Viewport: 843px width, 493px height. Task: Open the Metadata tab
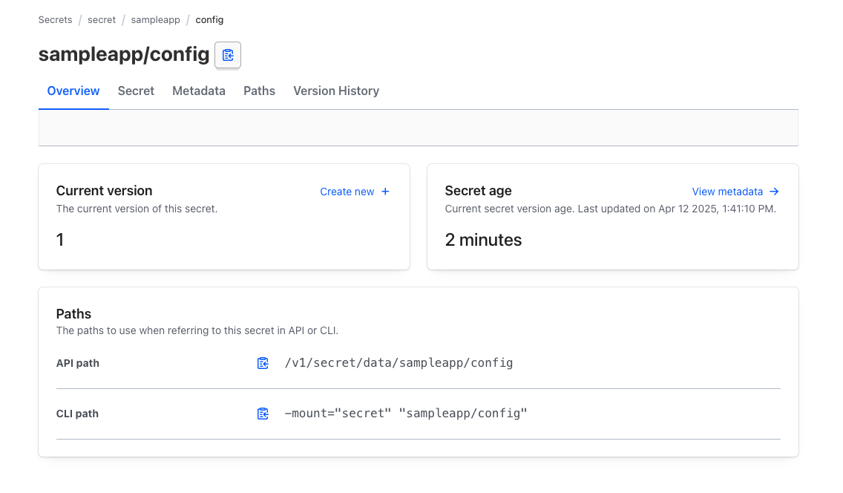point(199,91)
